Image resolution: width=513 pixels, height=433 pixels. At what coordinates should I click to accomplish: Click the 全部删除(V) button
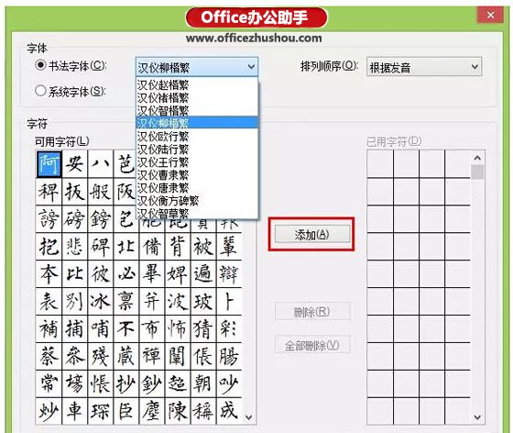[311, 345]
